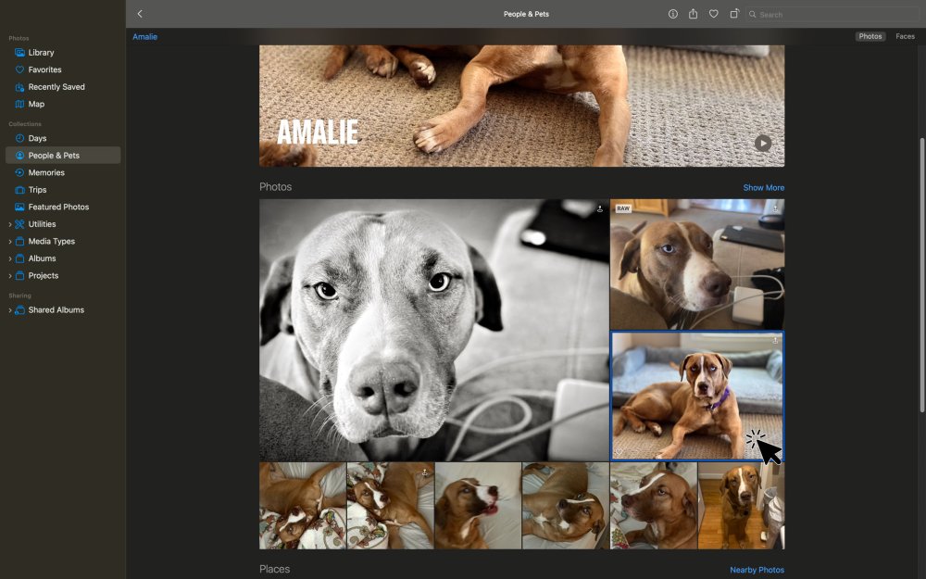Click Show More for Photos
926x579 pixels.
tap(764, 188)
